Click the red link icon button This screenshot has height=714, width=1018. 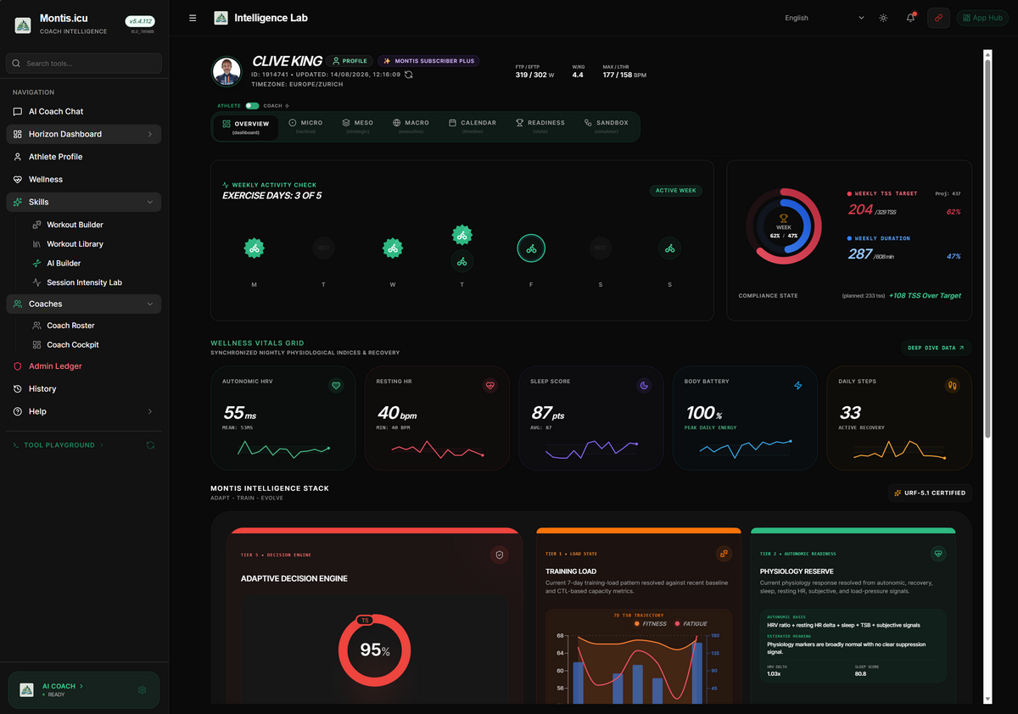click(938, 18)
